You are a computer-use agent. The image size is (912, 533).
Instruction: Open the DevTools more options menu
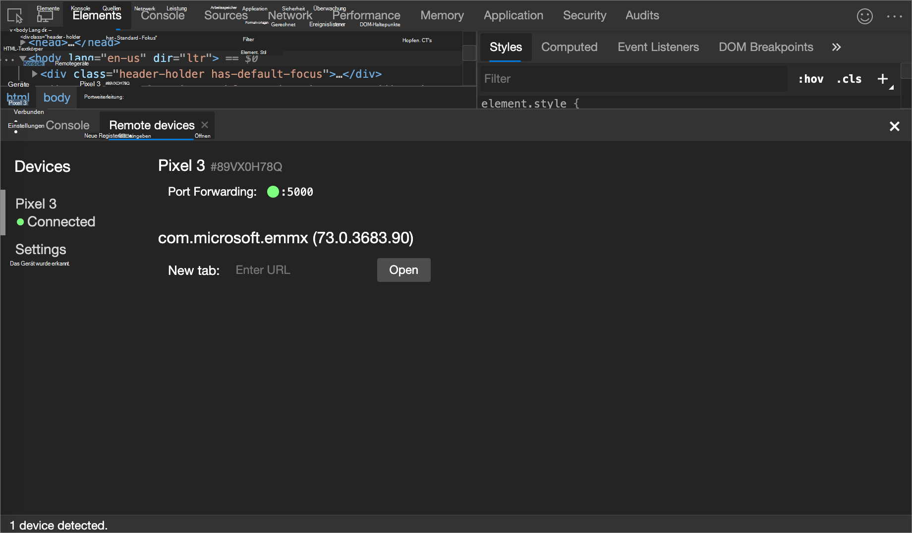click(x=894, y=16)
